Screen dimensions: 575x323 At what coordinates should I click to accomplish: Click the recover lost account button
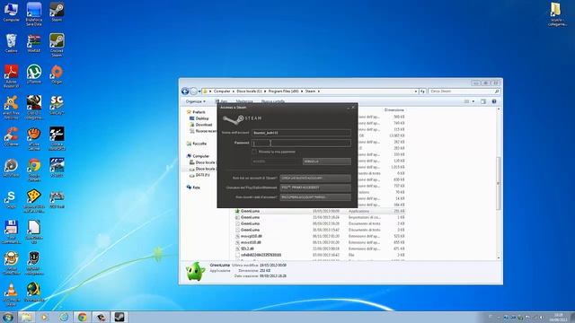coord(315,197)
